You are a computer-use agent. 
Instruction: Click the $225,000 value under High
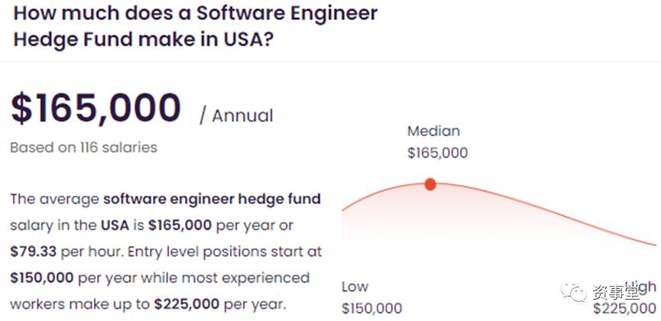[625, 308]
